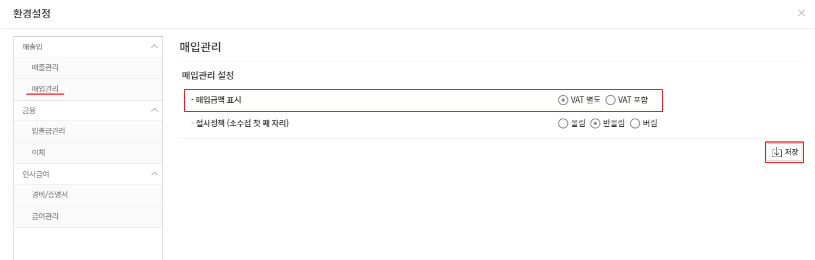Choose 반올림 rounding option
The image size is (815, 260).
pyautogui.click(x=595, y=123)
